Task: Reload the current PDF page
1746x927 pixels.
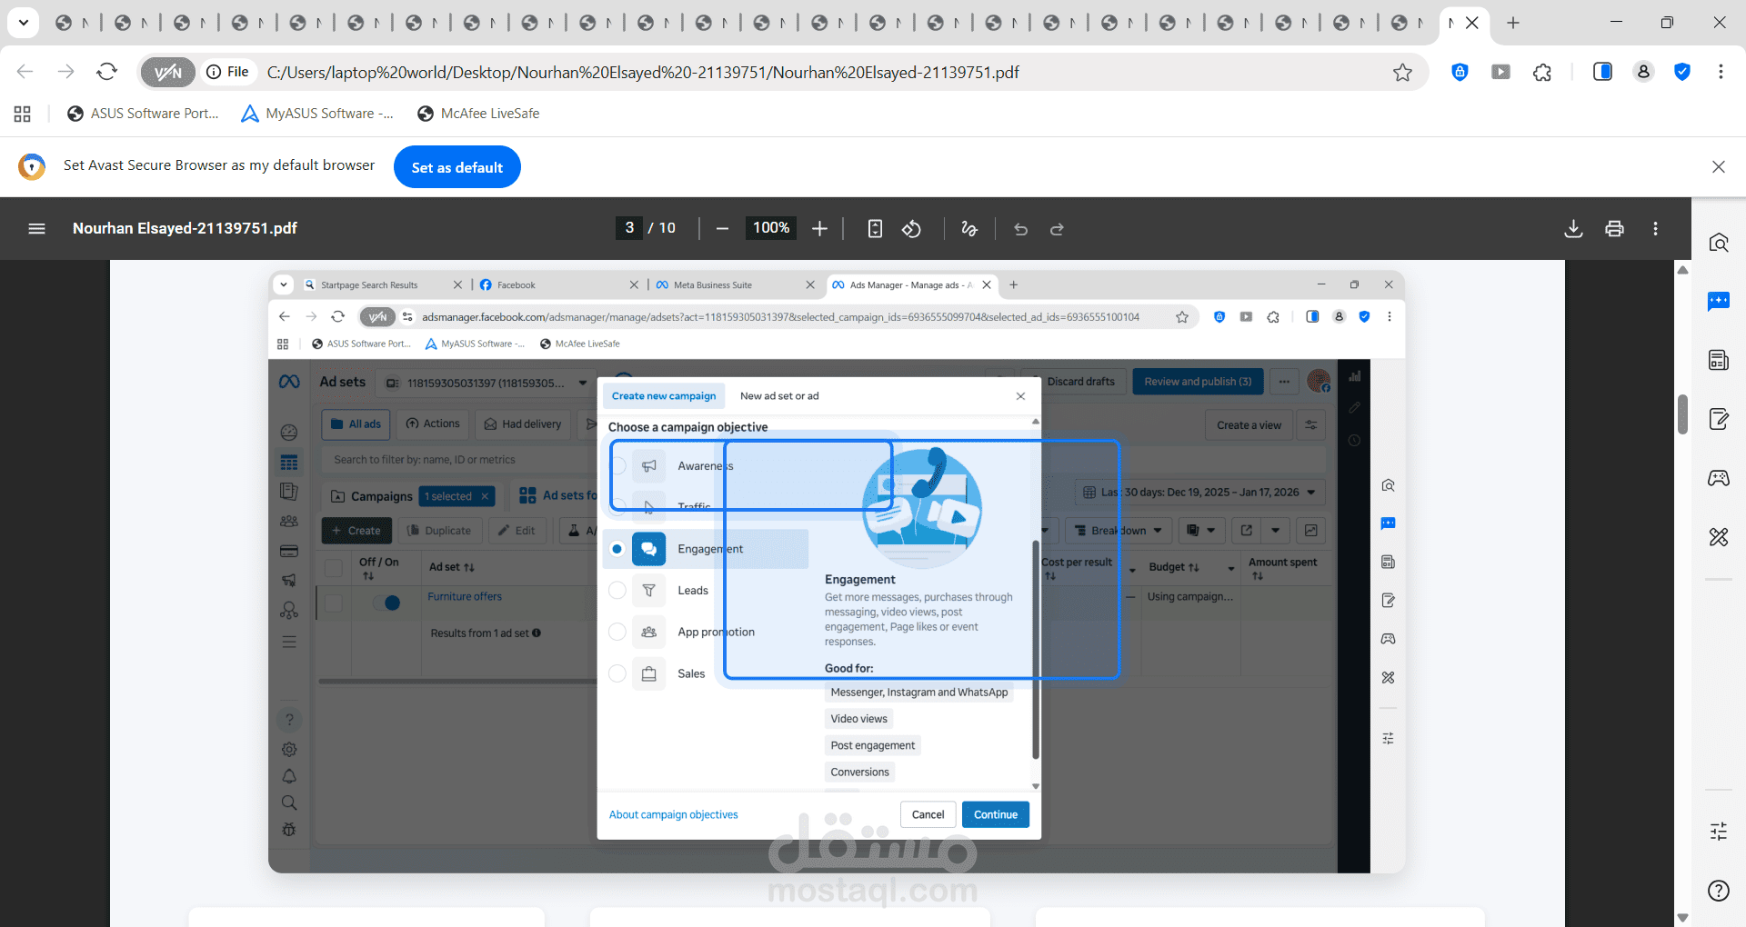Action: click(x=107, y=72)
